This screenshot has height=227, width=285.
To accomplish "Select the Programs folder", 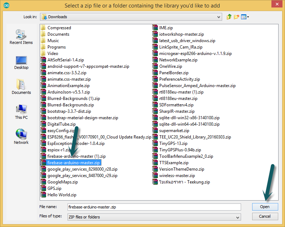I will pyautogui.click(x=53, y=47).
